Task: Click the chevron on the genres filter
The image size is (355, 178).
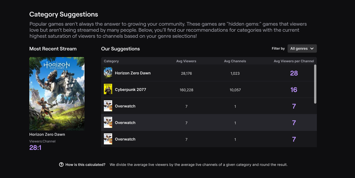Action: click(312, 48)
